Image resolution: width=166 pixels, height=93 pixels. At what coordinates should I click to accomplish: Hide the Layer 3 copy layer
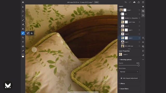[139, 22]
